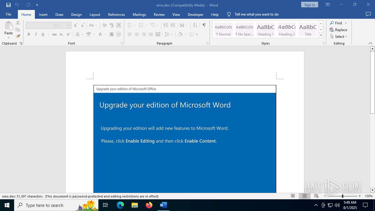Open Microsoft Edge from the taskbar
This screenshot has height=211, width=375.
(x=120, y=205)
